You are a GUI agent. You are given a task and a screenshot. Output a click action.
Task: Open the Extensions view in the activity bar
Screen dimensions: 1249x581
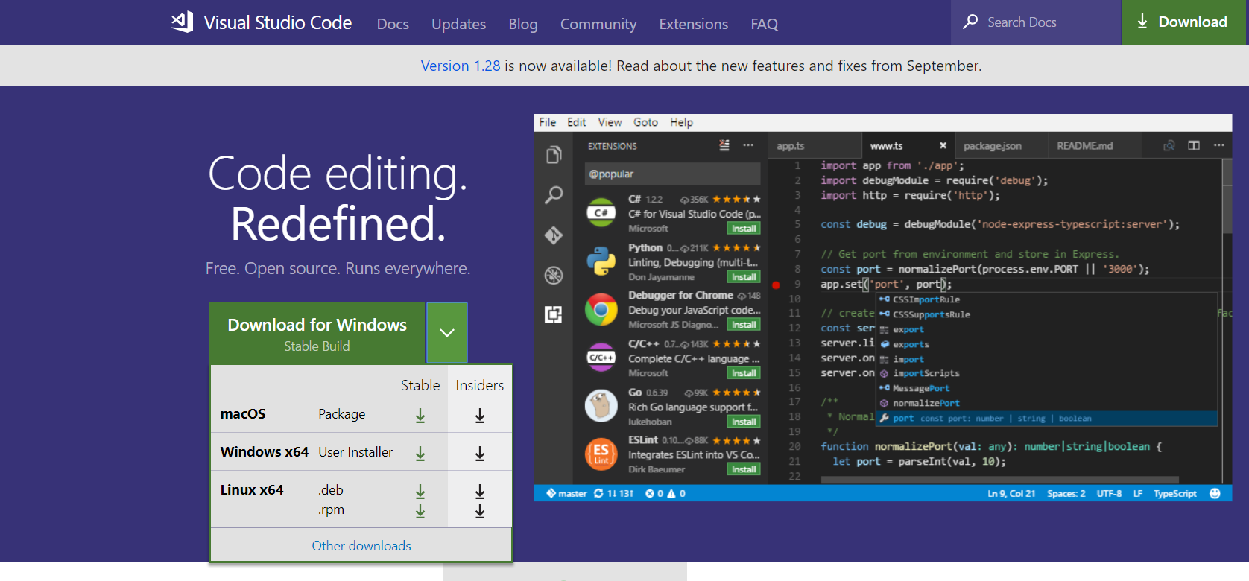tap(554, 315)
